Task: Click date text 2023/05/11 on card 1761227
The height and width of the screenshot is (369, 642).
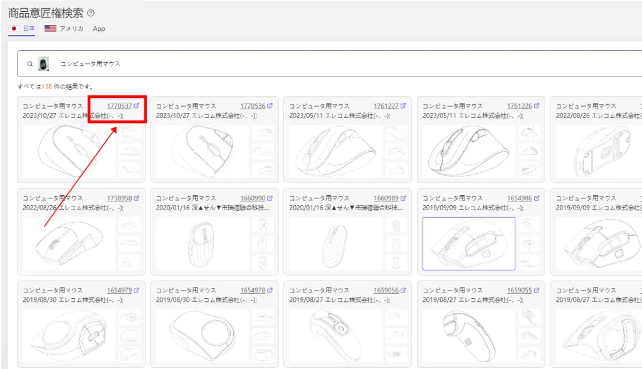Action: [306, 115]
